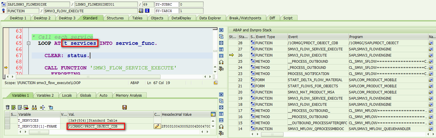Click the sort/arrange variables icon
436x138 pixels.
34,107
